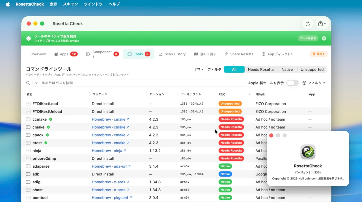Click the prlcore2dmp terminal icon
The image size is (362, 202).
click(28, 159)
